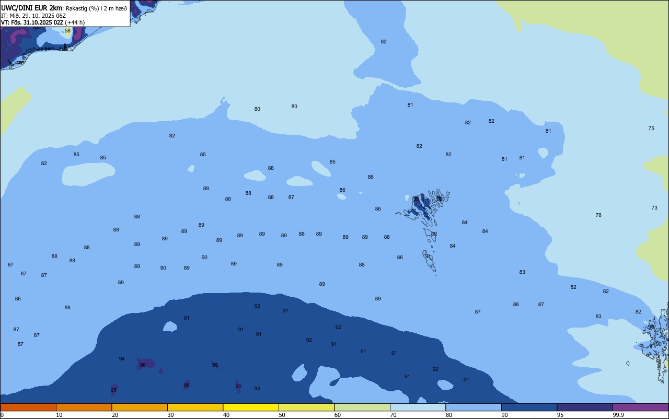This screenshot has height=419, width=669.
Task: Click the '99.9' tick label on the color scale
Action: pos(618,415)
